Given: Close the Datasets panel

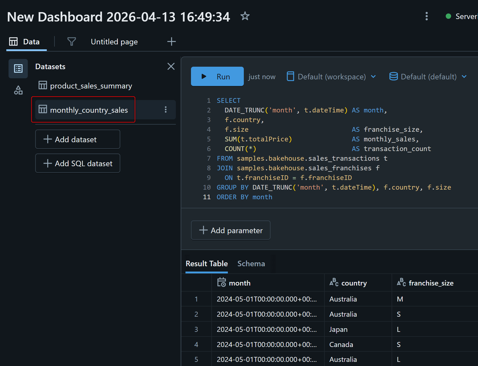Looking at the screenshot, I should tap(171, 66).
